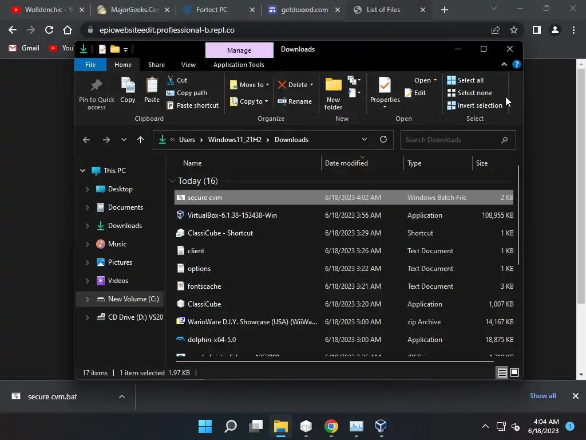
Task: Click Show all downloads link
Action: (543, 396)
